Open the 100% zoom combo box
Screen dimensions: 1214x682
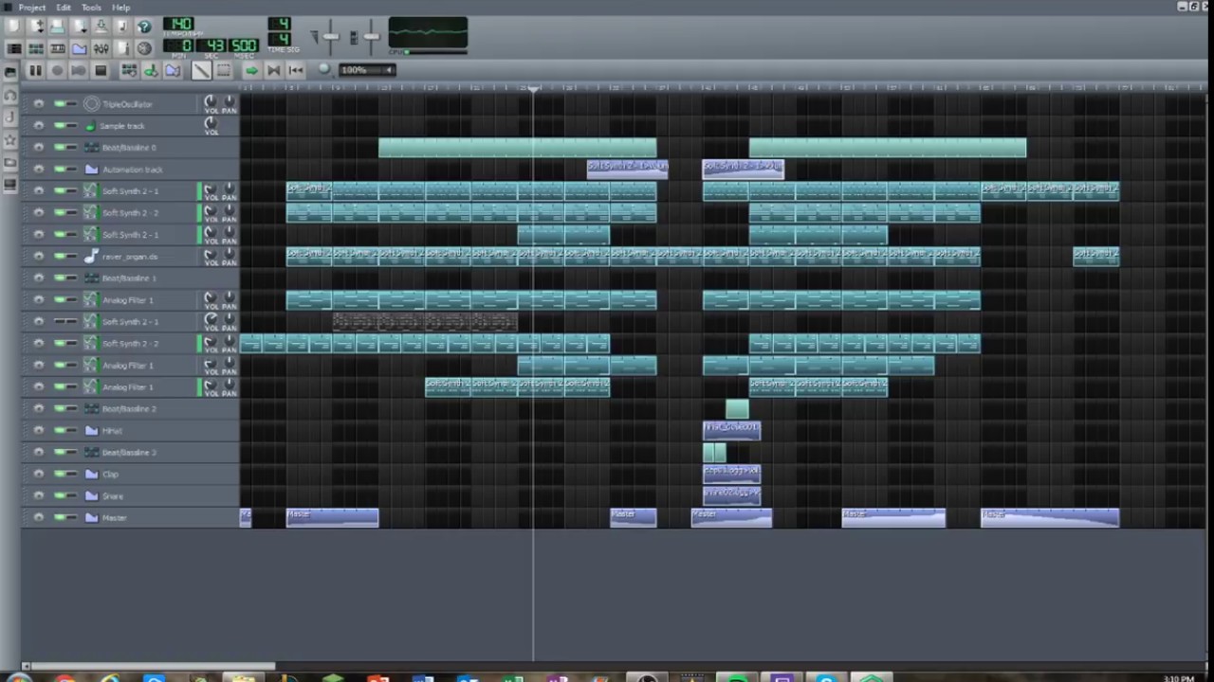pyautogui.click(x=366, y=70)
